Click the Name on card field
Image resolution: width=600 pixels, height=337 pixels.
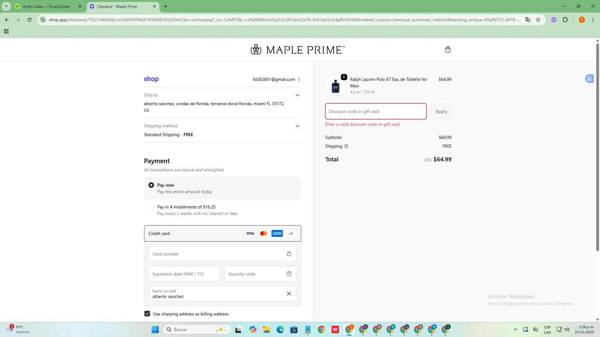point(222,293)
